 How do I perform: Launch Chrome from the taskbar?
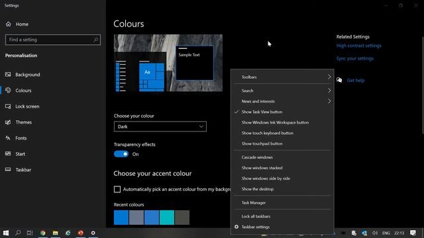(x=42, y=233)
